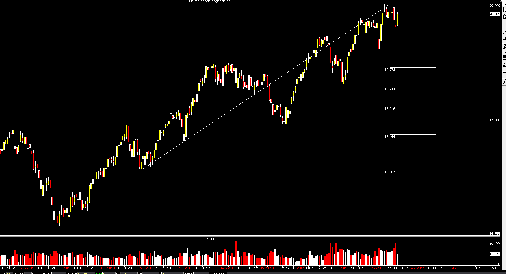This screenshot has width=506, height=274.
Task: Select the fan lines drawing tool
Action: tap(504, 64)
